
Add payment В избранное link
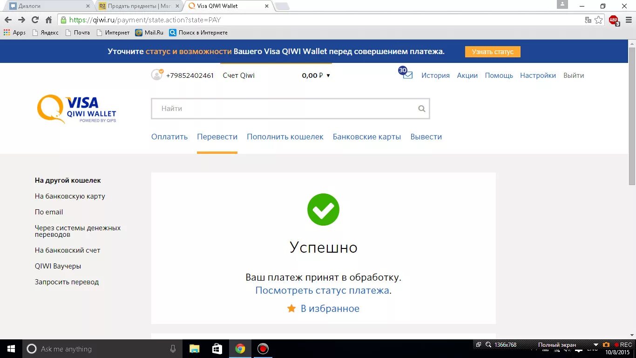click(x=330, y=309)
